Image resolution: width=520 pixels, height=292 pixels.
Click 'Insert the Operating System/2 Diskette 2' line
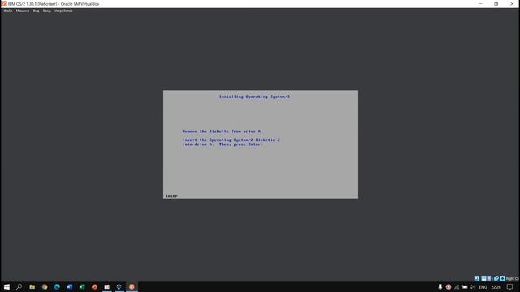[x=231, y=140]
